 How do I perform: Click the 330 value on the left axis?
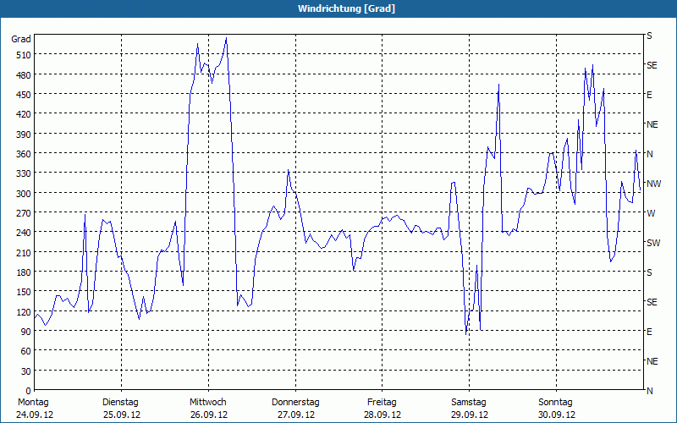(x=24, y=173)
